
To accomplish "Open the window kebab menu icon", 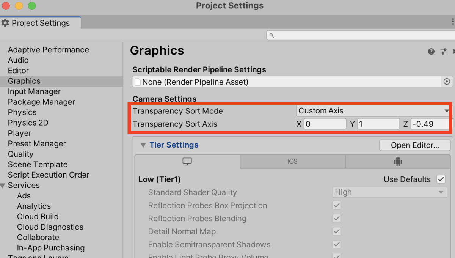I will 453,22.
